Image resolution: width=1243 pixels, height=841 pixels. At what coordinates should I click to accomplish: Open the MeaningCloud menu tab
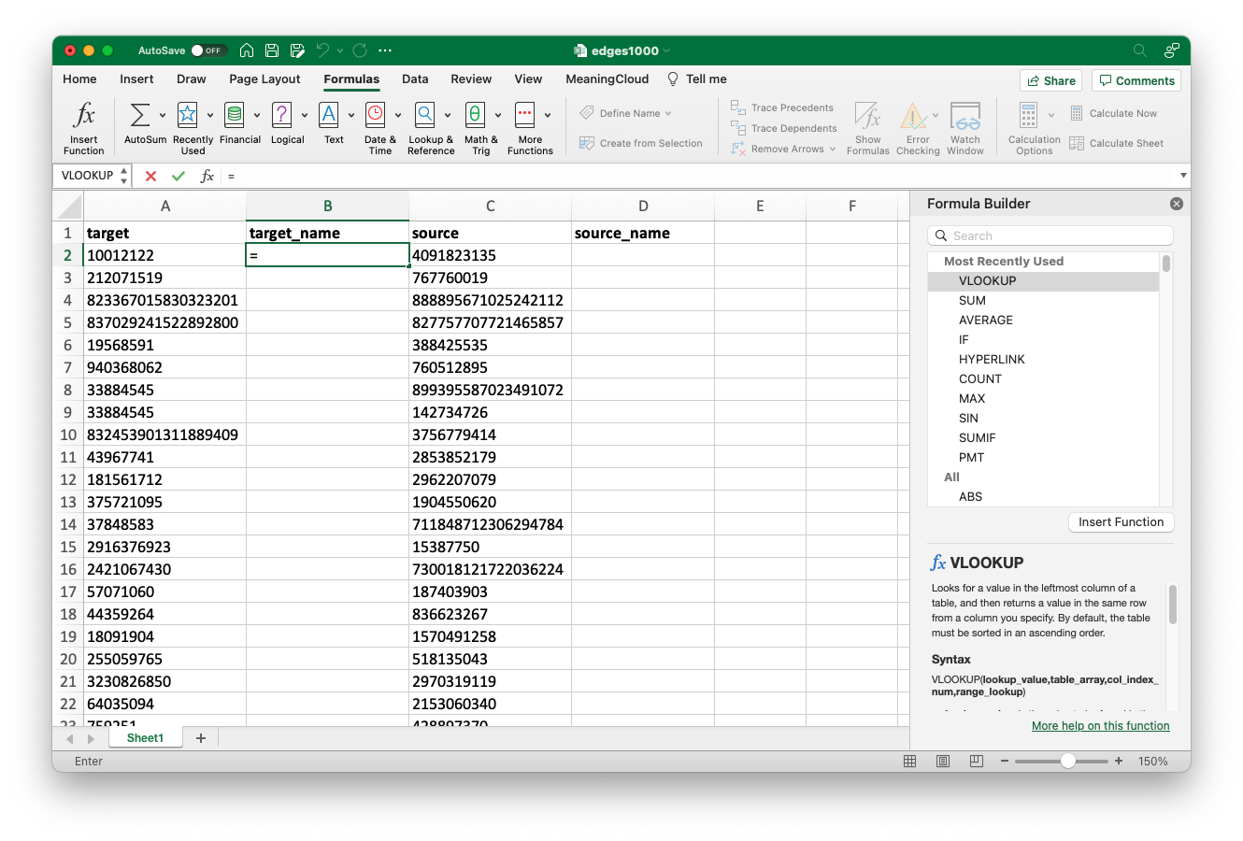click(607, 79)
